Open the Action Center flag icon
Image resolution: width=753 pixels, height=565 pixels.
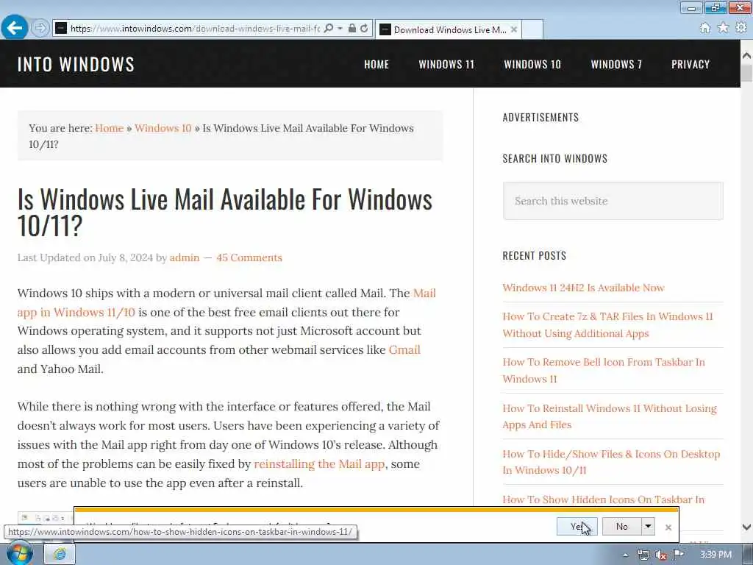click(679, 555)
